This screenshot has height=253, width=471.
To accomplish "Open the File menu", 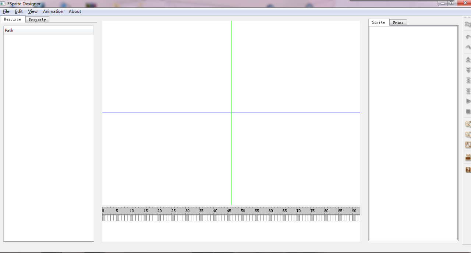I will point(6,11).
